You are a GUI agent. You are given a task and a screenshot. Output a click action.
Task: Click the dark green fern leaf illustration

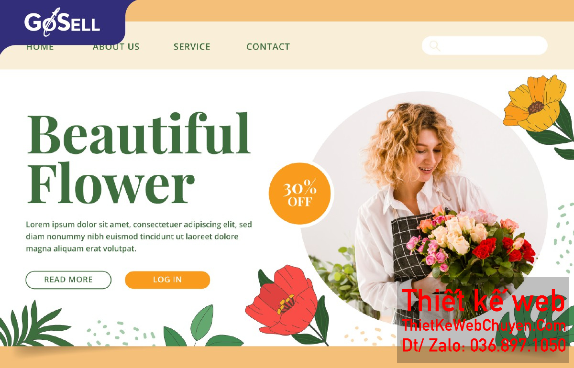(33, 325)
